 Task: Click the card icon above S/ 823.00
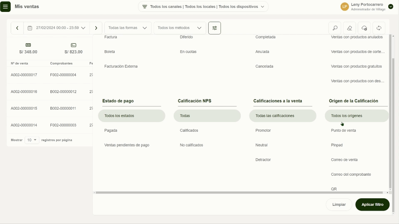coord(73,45)
